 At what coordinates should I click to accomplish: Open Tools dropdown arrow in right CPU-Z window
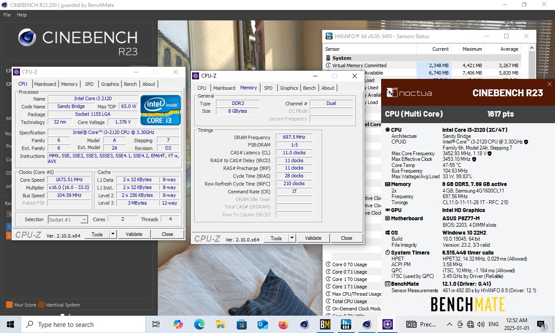tap(292, 238)
